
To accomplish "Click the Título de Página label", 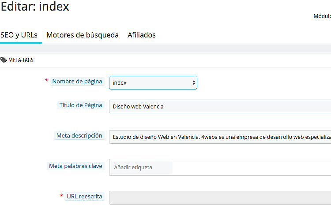I will click(x=81, y=105).
